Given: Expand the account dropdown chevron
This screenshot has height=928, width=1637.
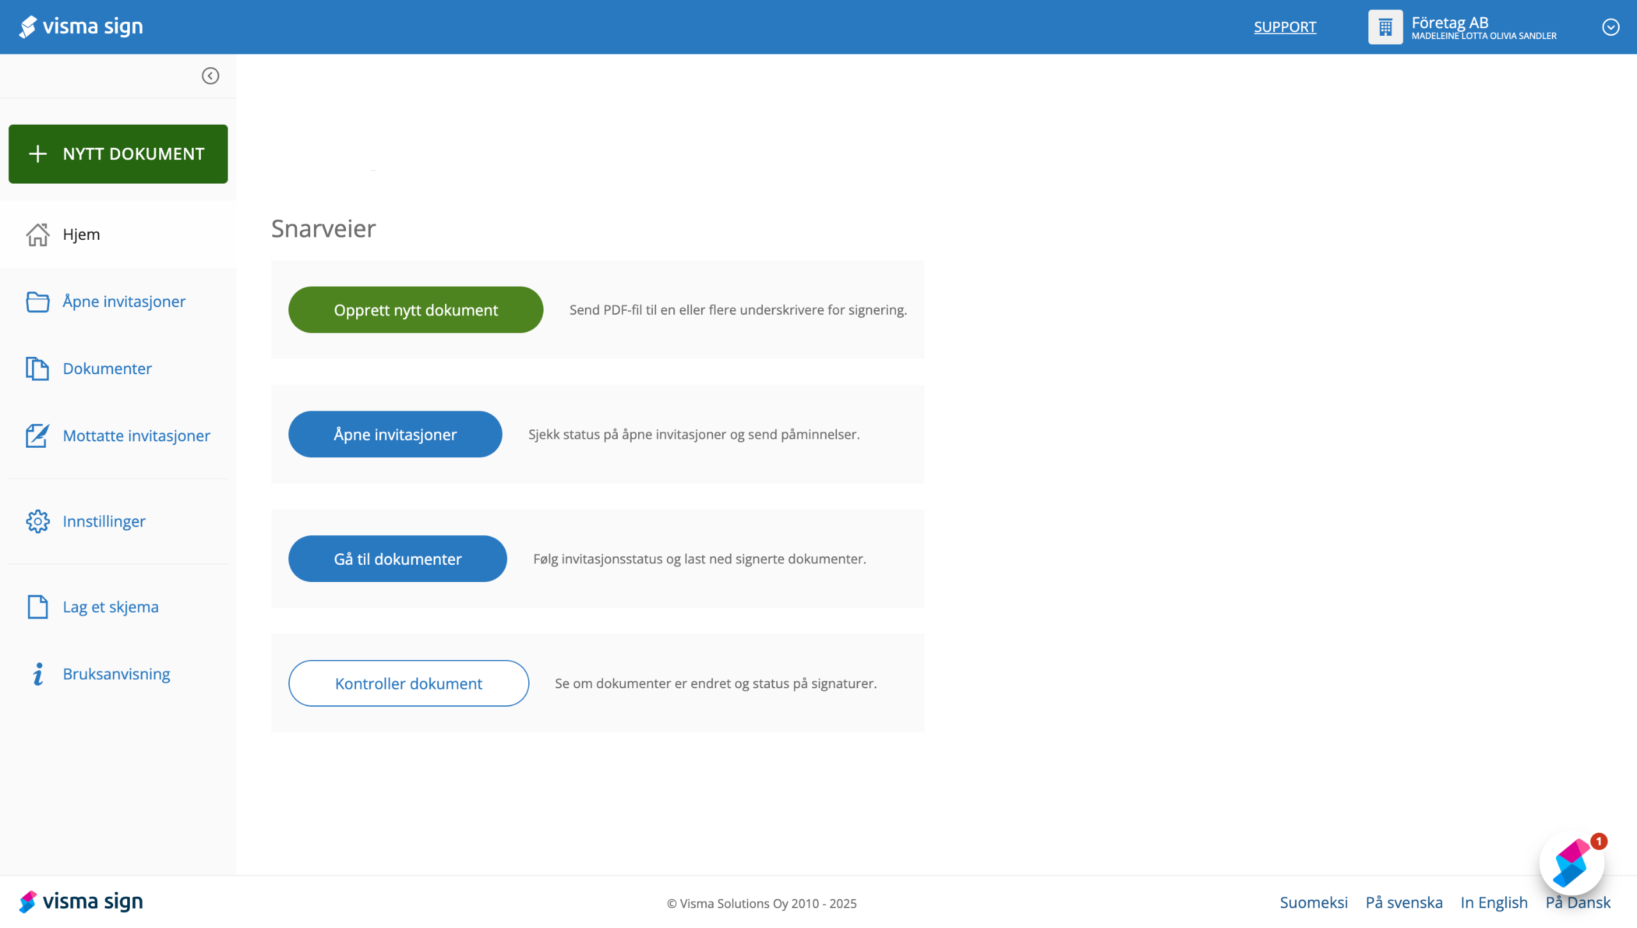Looking at the screenshot, I should pyautogui.click(x=1610, y=27).
